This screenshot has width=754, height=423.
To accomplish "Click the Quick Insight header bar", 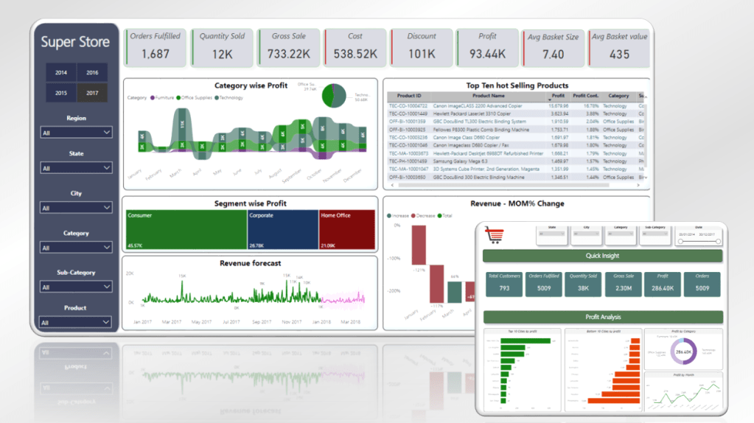I will 602,256.
